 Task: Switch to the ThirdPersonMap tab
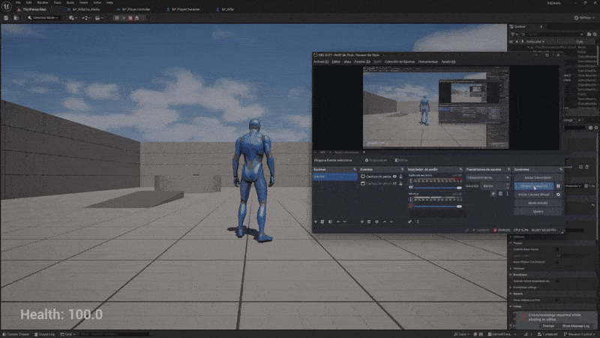(34, 9)
